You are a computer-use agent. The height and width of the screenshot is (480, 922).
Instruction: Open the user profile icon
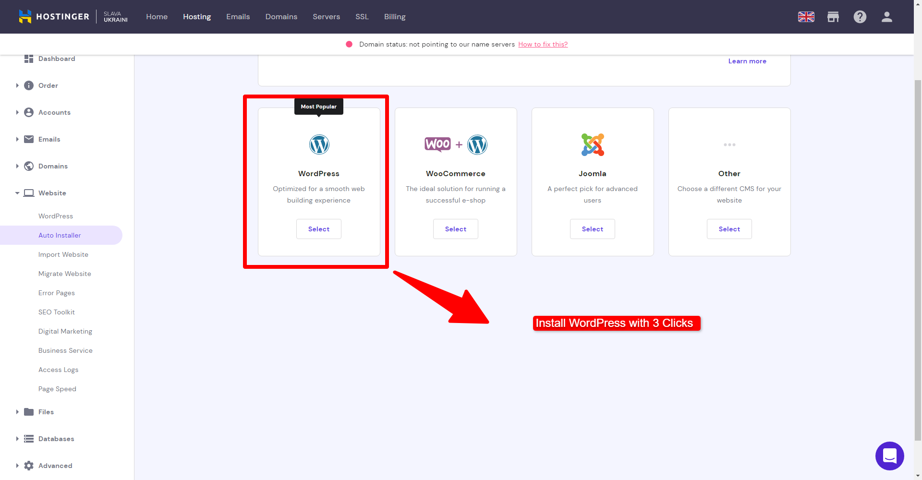pyautogui.click(x=887, y=17)
